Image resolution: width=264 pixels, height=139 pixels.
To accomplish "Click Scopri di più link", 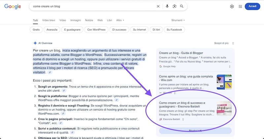I will pos(221,43).
